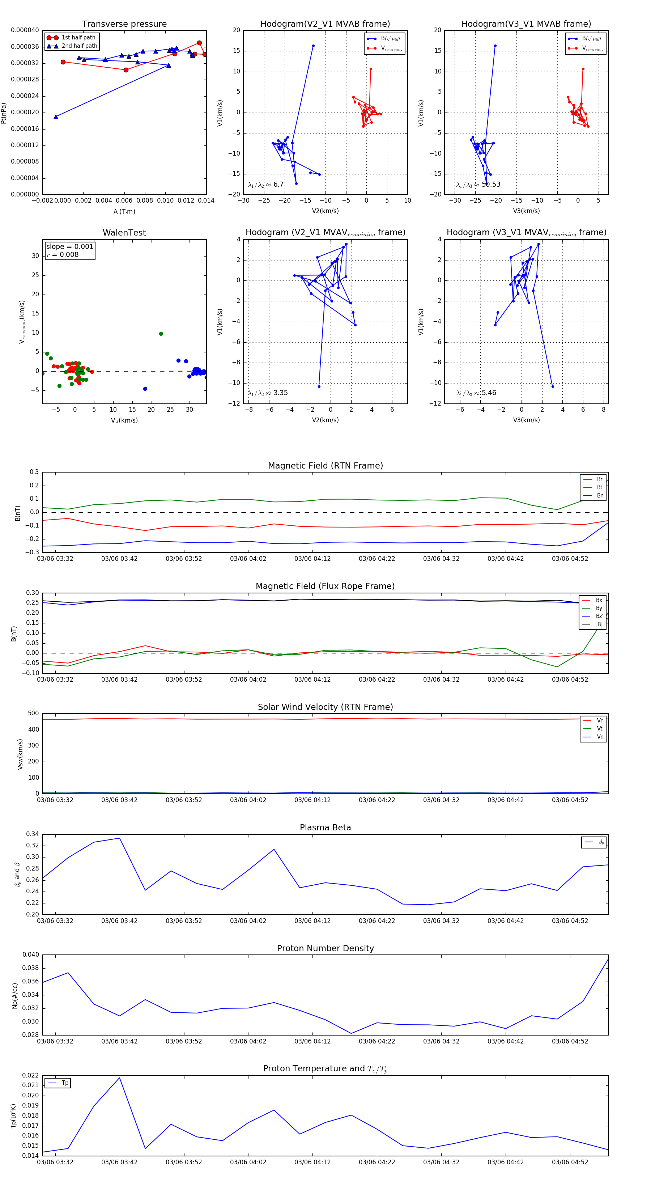Click the eigenvalue ratio annotation reading 50.53
651x1194 pixels.
[478, 185]
